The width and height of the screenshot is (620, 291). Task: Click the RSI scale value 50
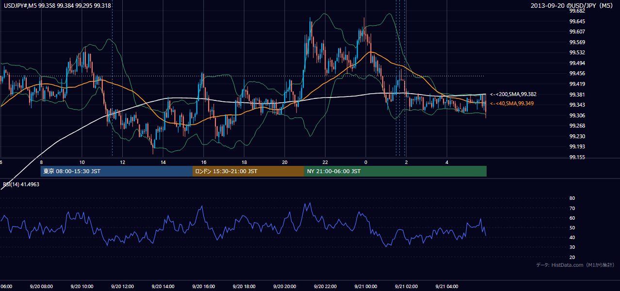point(572,227)
